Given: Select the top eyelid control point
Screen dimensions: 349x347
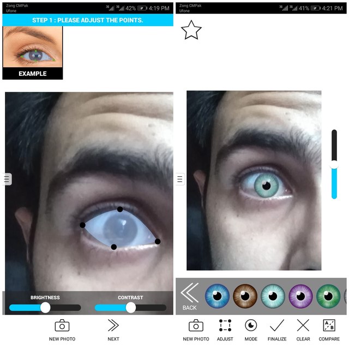Looking at the screenshot, I should (x=120, y=209).
